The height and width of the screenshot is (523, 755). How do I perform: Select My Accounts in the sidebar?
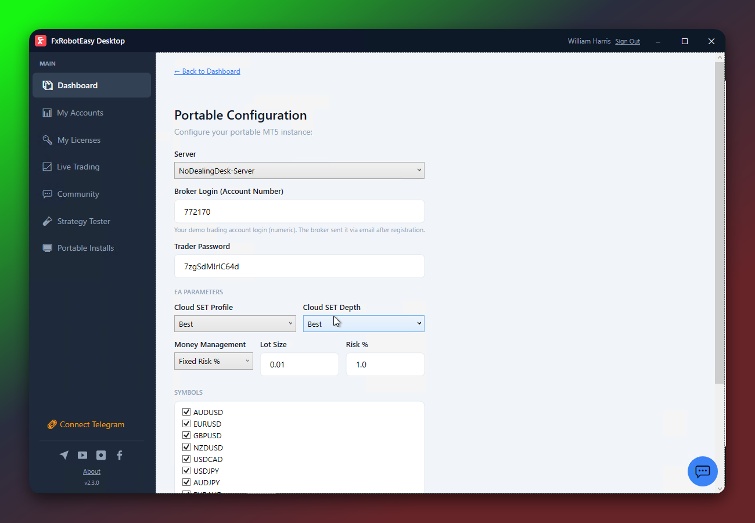[x=80, y=112]
